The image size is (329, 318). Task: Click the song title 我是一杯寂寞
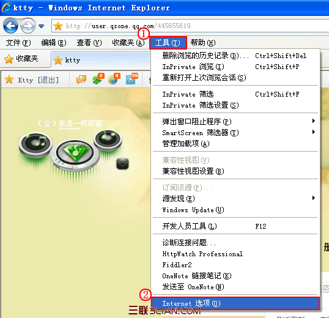pos(80,124)
